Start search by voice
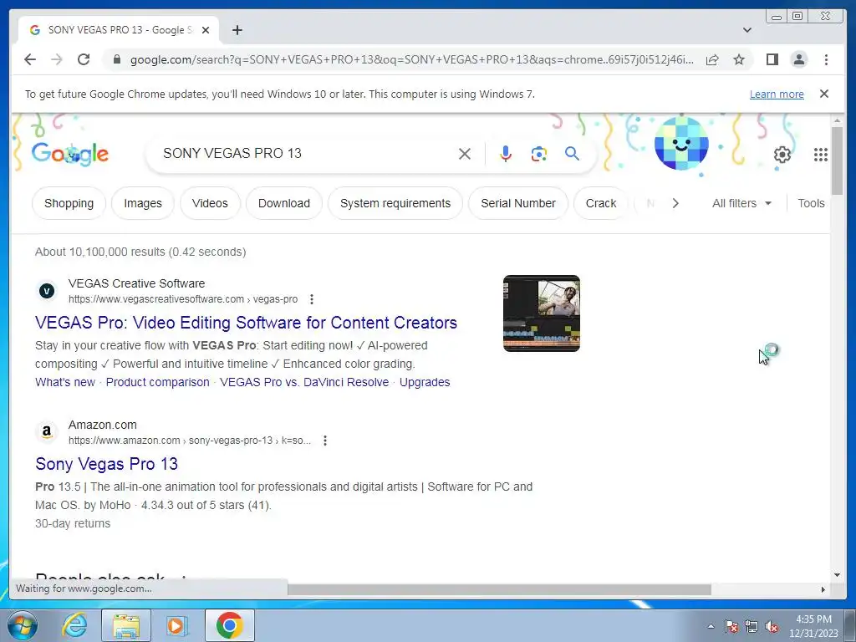This screenshot has height=642, width=856. click(506, 154)
